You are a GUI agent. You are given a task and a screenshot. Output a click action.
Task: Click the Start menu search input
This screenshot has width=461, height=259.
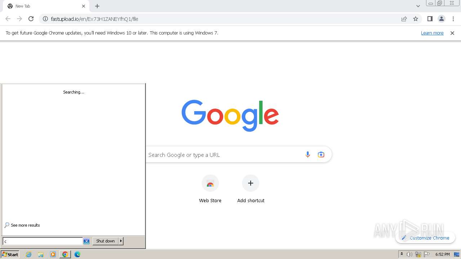click(42, 241)
